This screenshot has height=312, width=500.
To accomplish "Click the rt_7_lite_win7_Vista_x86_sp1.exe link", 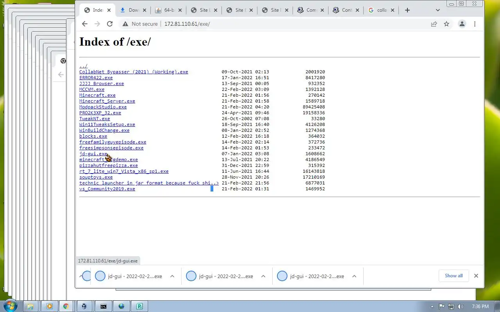I will click(124, 171).
